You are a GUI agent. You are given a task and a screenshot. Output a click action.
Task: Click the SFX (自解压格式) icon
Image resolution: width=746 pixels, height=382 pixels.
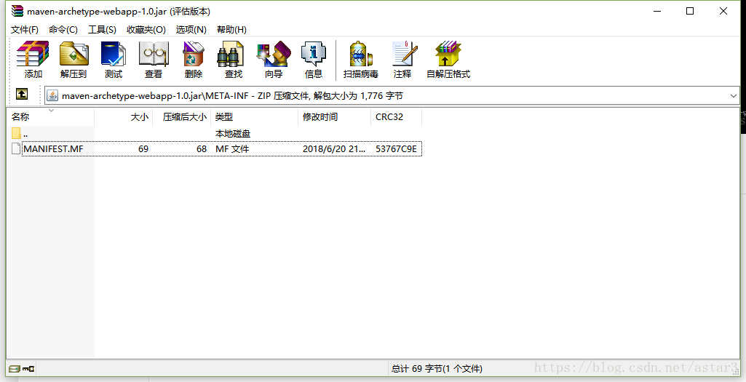click(x=448, y=54)
